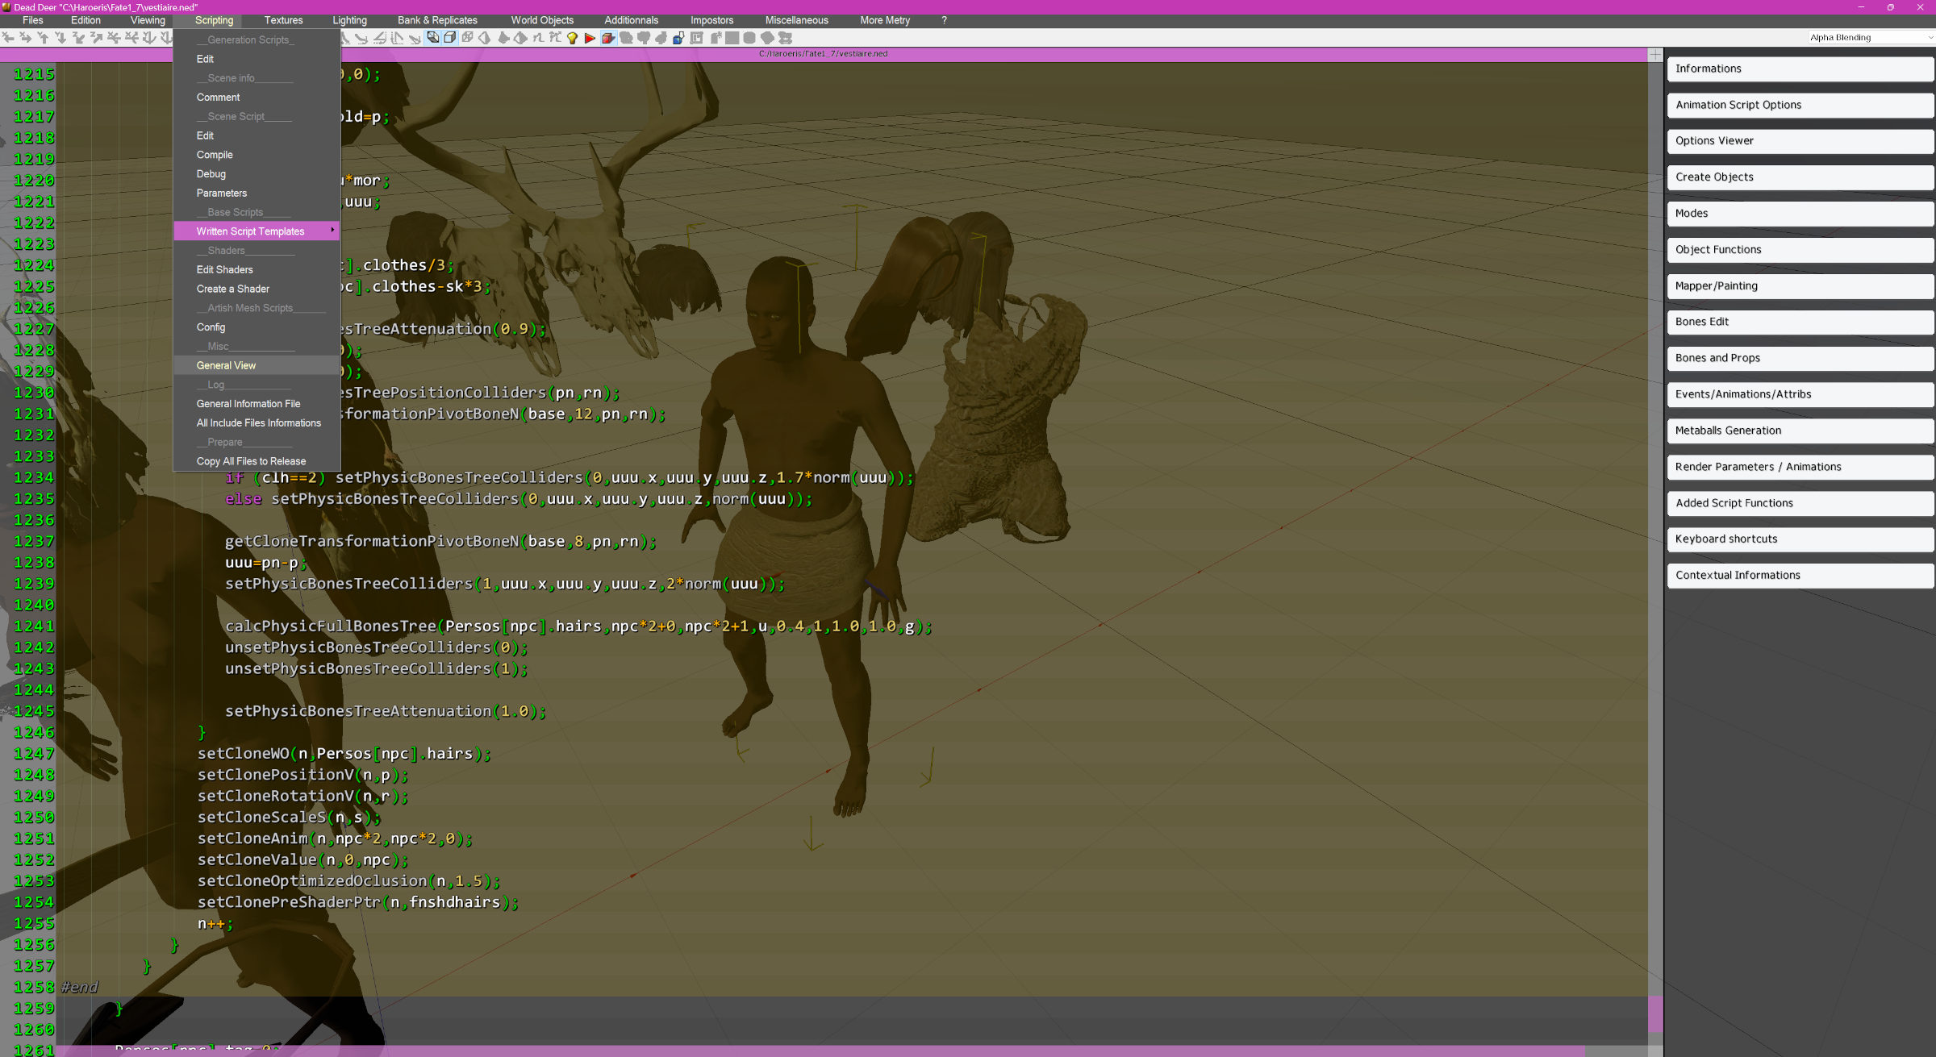Click the Added Script Functions button

pyautogui.click(x=1800, y=503)
